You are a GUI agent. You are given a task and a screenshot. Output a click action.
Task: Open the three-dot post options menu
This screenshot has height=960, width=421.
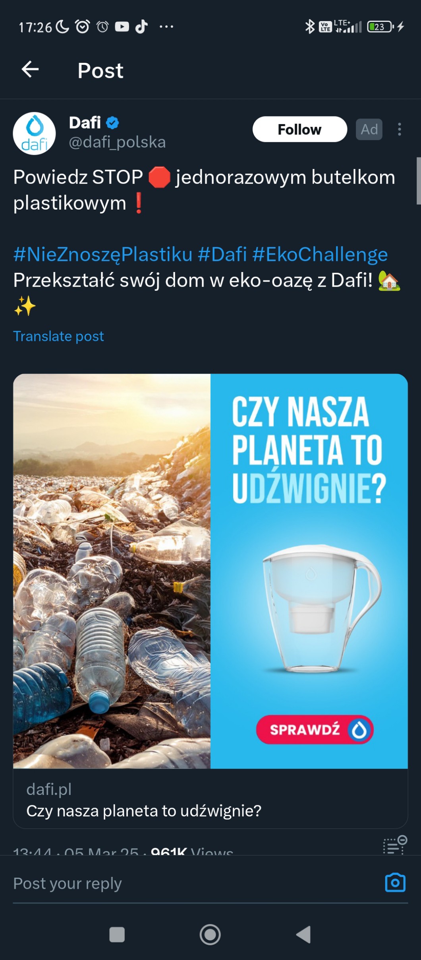[x=400, y=129]
